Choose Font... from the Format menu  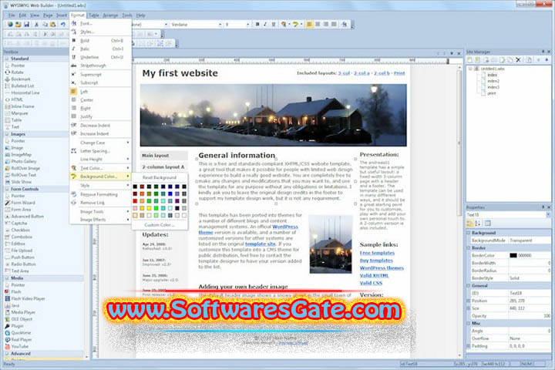[101, 23]
